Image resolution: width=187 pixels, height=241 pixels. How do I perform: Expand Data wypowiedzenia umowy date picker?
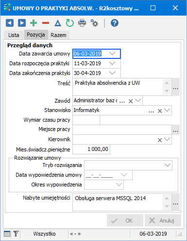point(124,175)
